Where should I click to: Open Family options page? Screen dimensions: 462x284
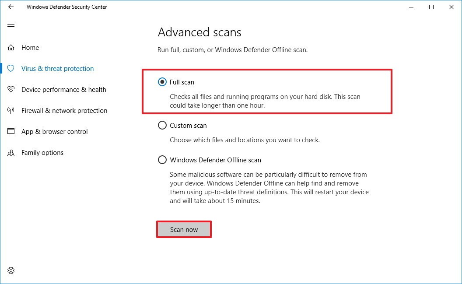(42, 153)
